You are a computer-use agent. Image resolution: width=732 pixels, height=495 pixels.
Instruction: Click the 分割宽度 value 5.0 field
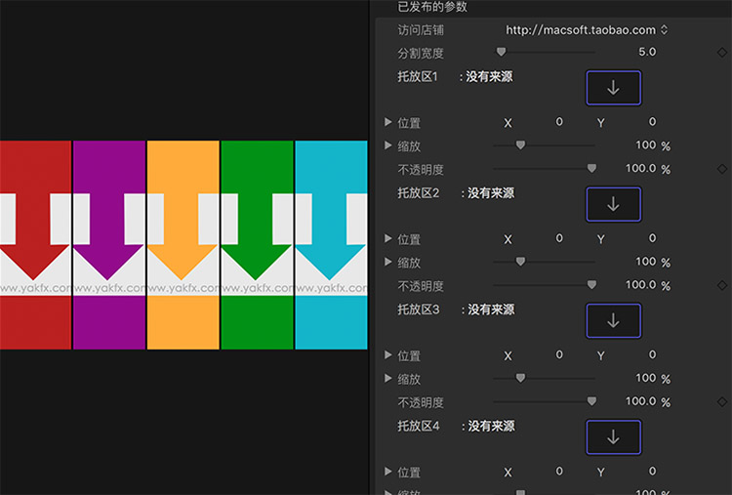(x=647, y=52)
